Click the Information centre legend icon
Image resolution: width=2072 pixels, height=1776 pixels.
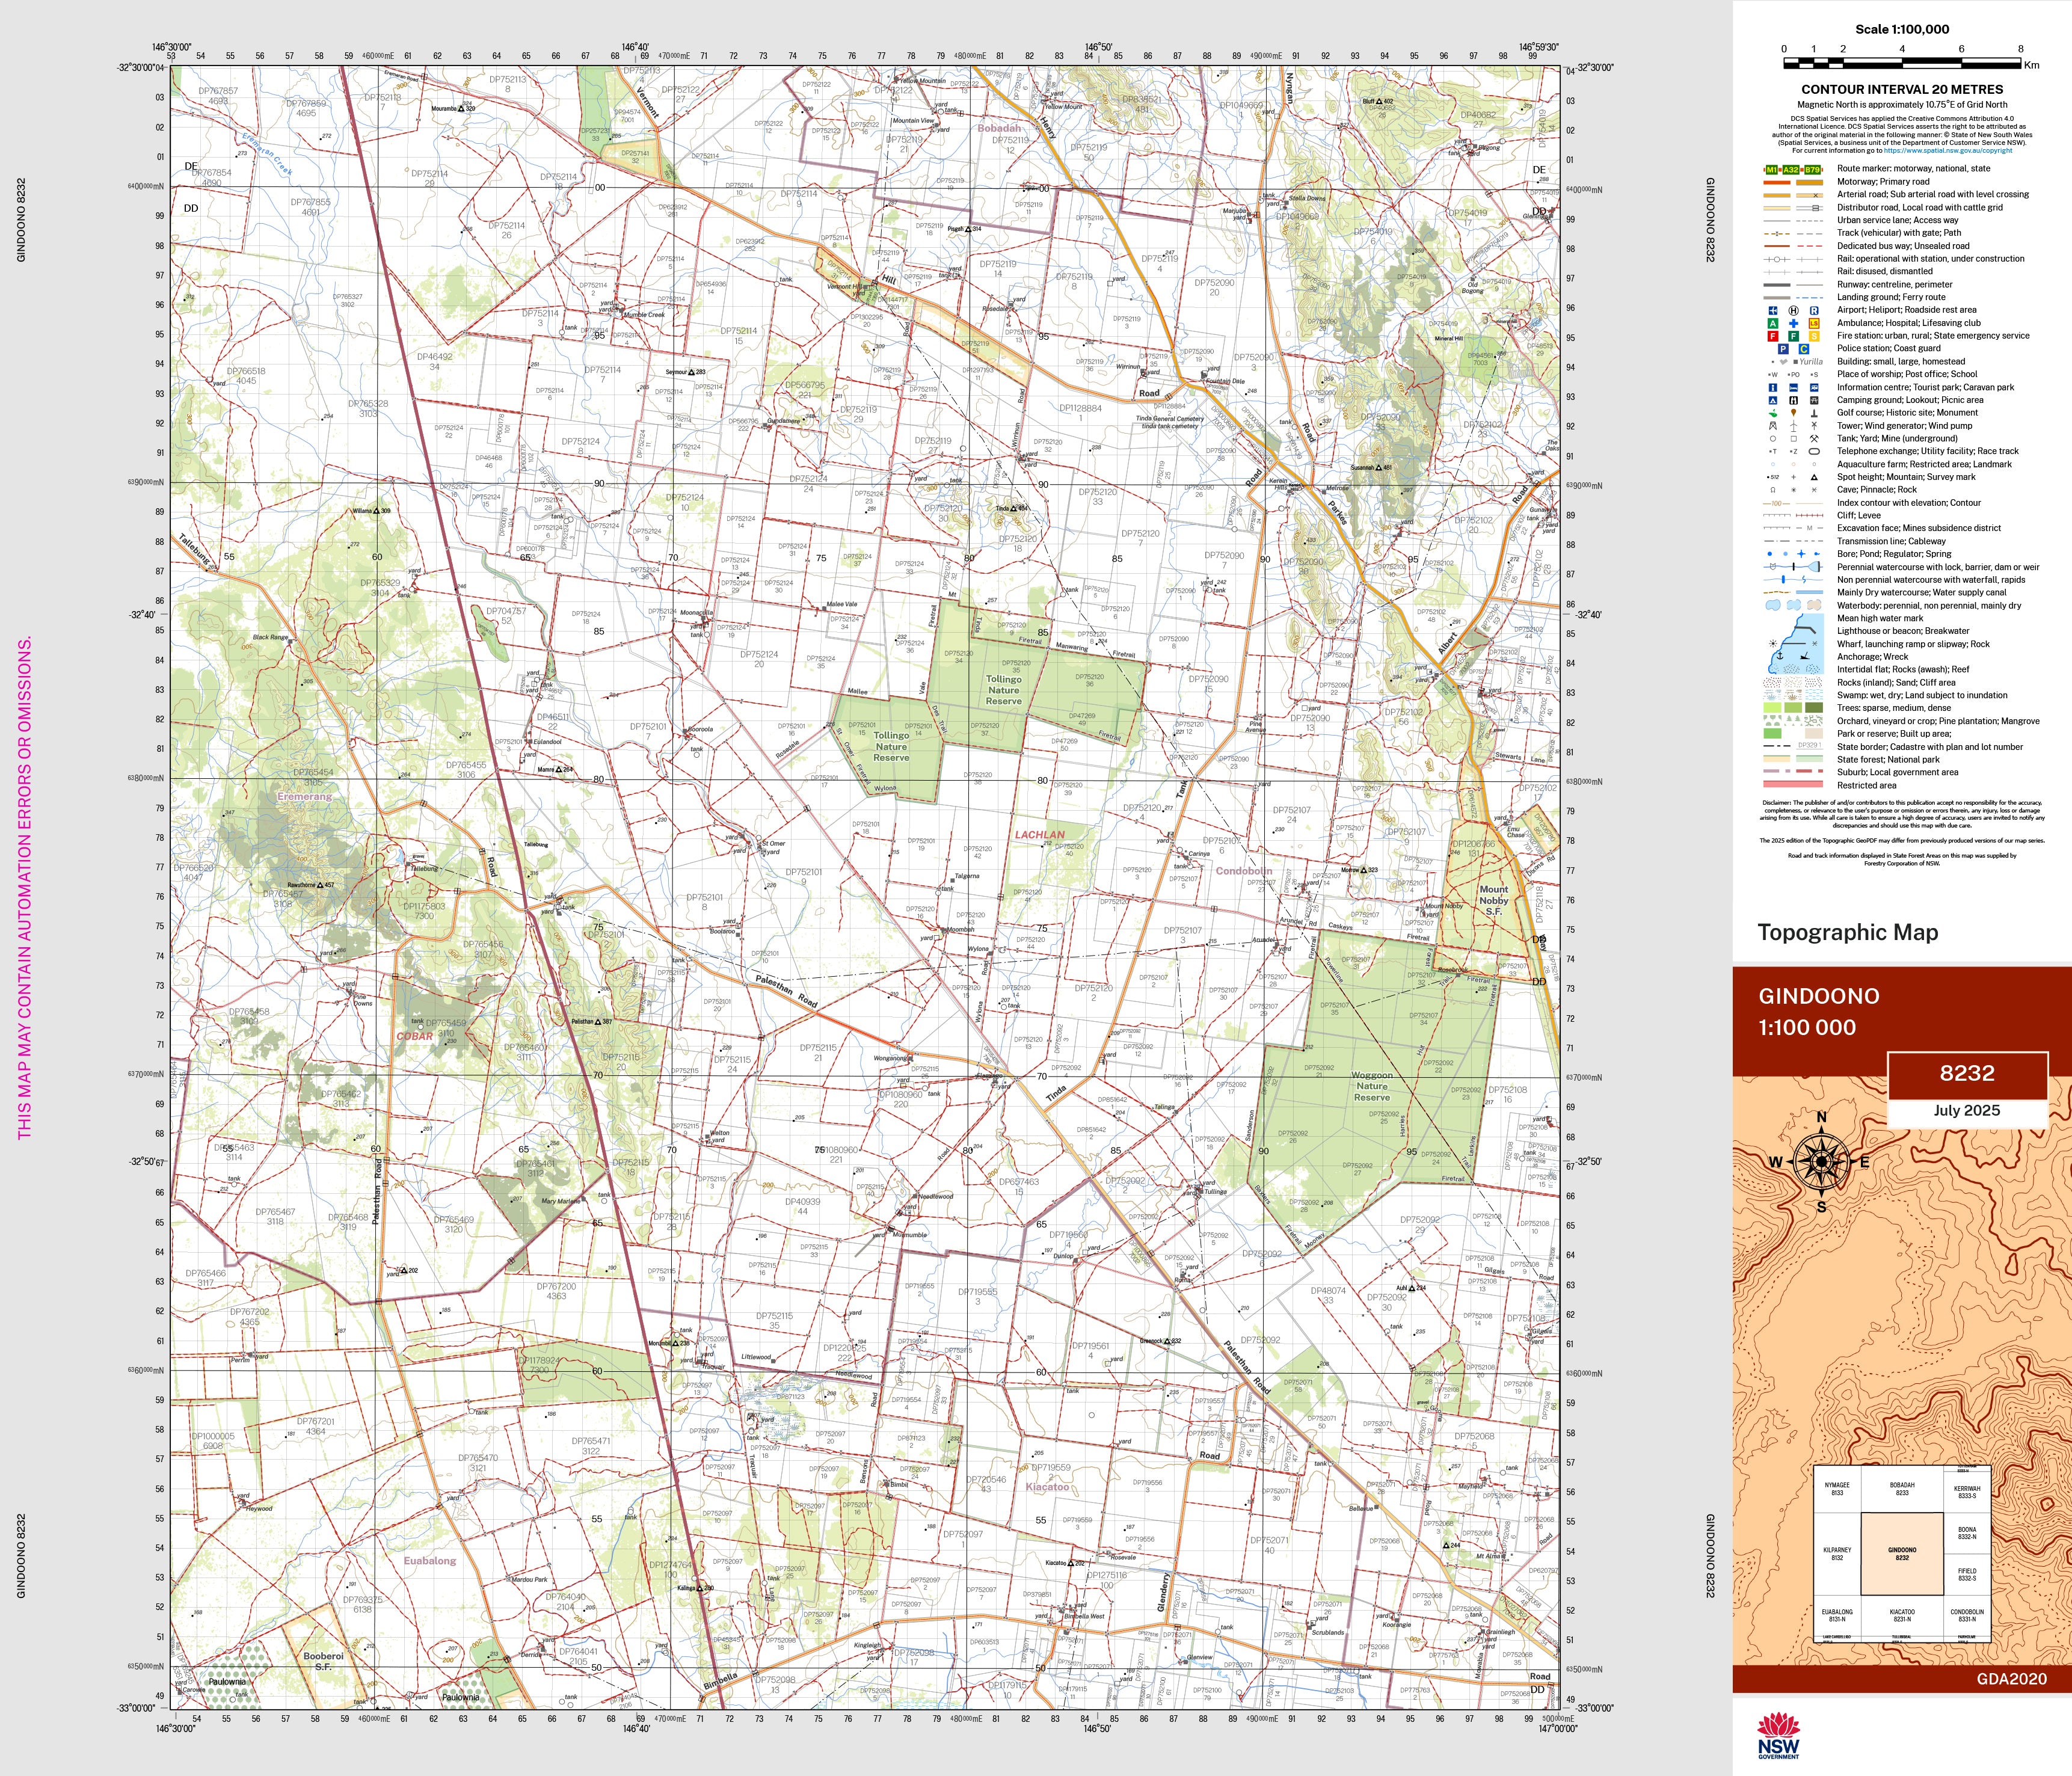[1773, 387]
